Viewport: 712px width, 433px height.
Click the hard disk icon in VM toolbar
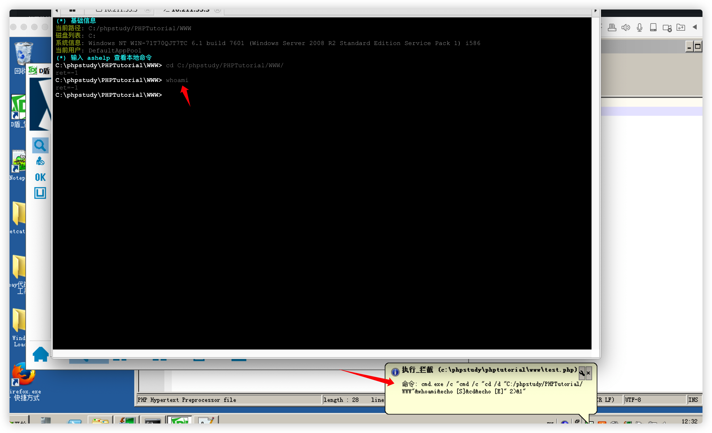click(653, 28)
